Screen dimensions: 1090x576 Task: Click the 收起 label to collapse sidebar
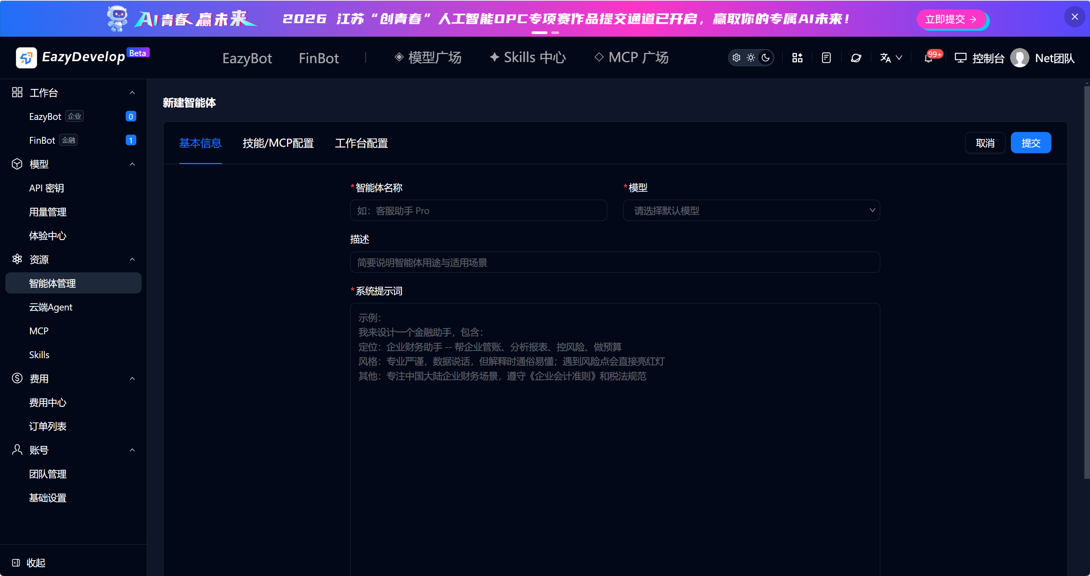36,562
